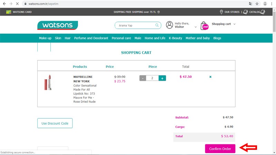Click the shopping bag cart icon
This screenshot has width=276, height=155.
click(x=205, y=26)
